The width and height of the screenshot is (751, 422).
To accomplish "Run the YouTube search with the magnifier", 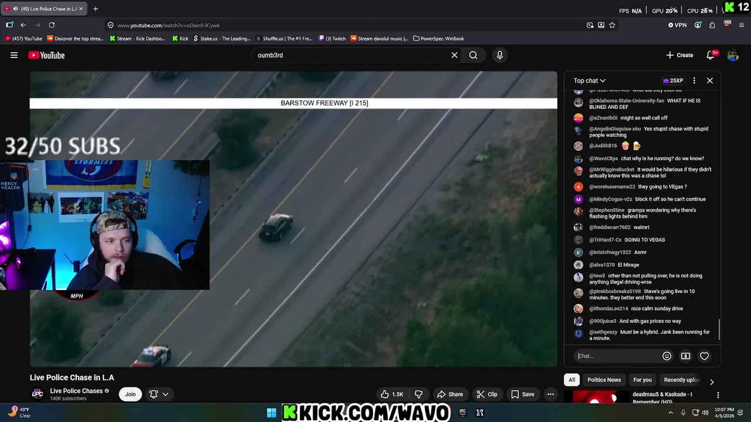I will coord(473,55).
